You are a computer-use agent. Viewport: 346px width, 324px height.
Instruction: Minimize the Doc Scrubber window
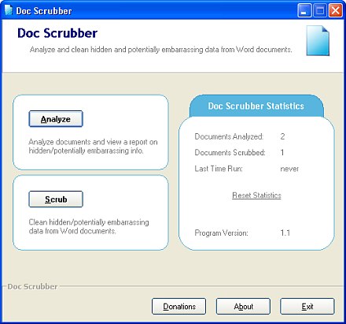[304, 10]
